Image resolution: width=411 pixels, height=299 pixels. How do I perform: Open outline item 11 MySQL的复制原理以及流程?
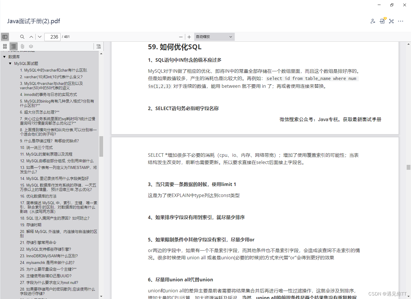(x=46, y=154)
